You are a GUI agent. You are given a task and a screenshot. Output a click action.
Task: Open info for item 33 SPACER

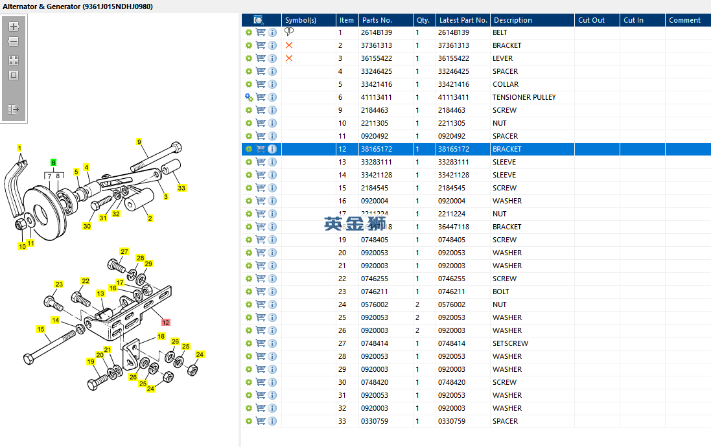[272, 421]
